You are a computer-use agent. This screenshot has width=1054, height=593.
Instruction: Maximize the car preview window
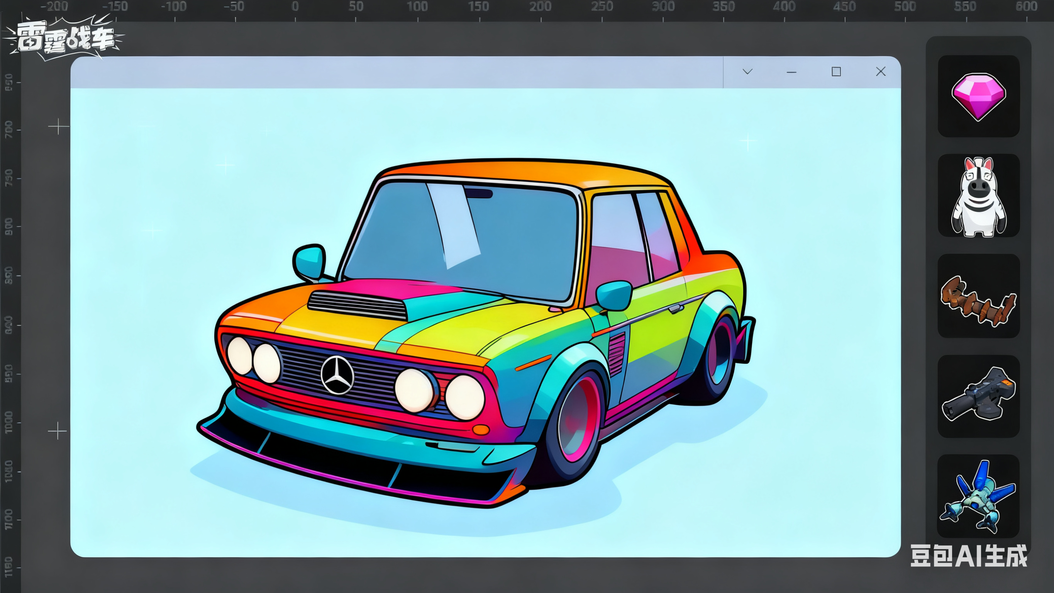(x=836, y=72)
